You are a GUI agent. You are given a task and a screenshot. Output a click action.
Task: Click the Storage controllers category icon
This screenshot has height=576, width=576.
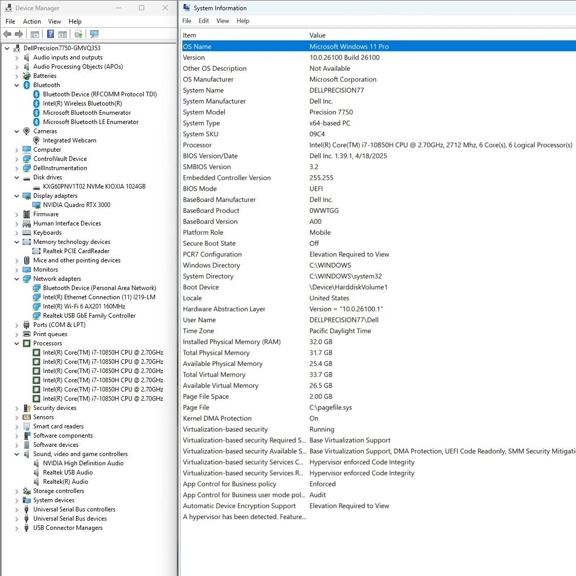27,491
